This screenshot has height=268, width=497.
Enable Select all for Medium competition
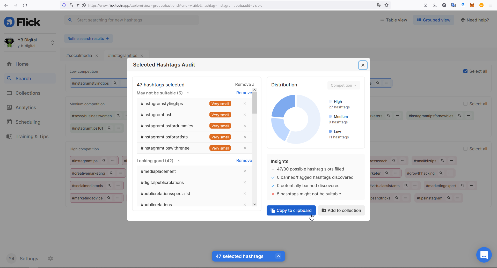point(466,104)
